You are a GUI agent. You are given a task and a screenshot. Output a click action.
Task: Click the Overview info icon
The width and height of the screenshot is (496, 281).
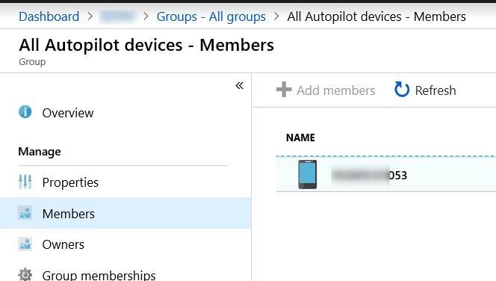click(25, 111)
